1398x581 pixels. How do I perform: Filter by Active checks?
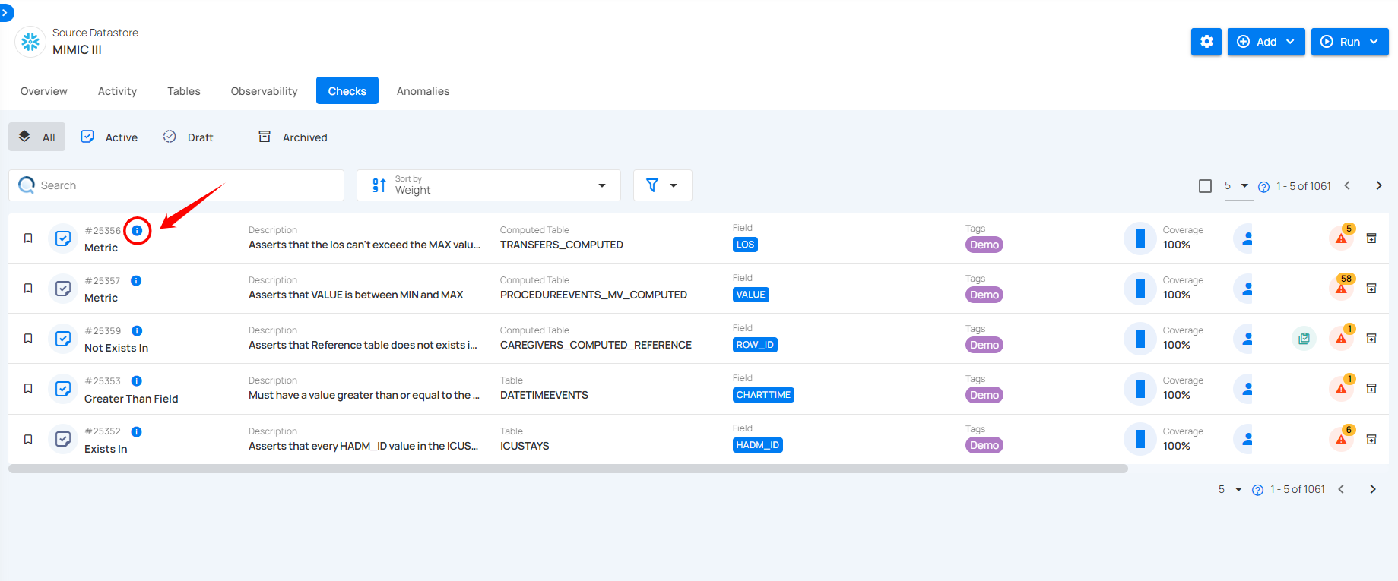(109, 137)
